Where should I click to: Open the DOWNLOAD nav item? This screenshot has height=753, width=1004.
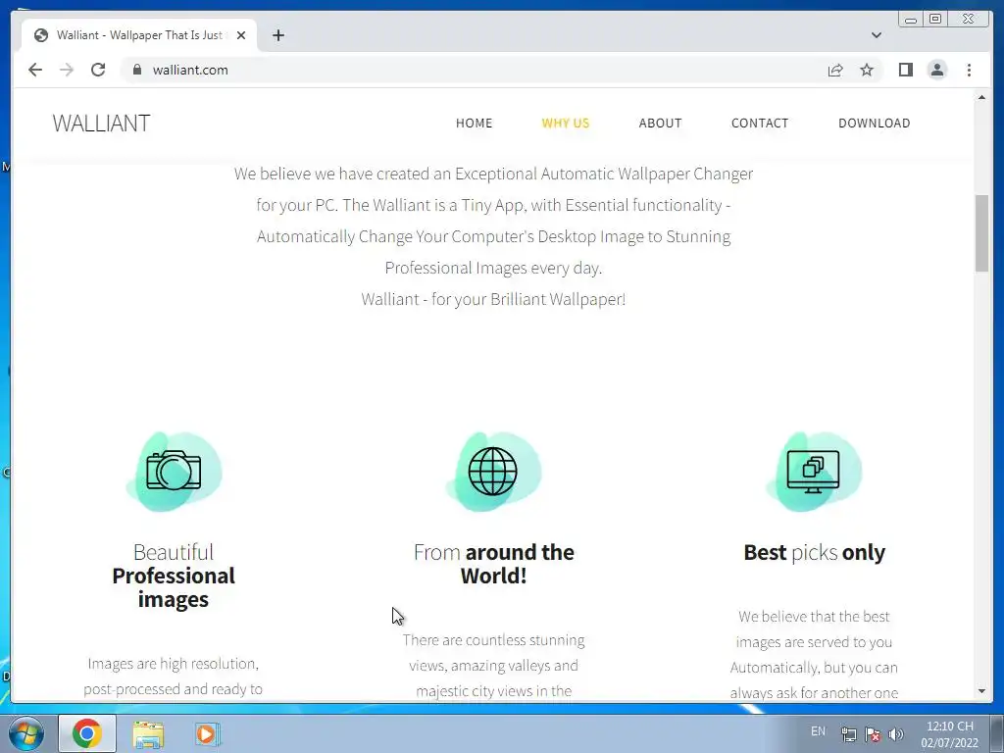point(874,123)
